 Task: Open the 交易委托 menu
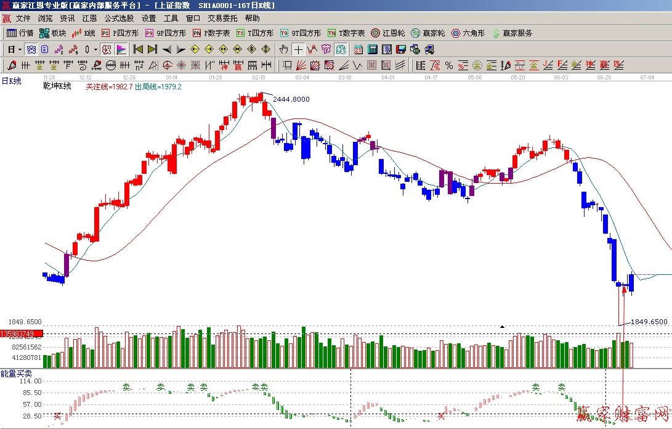pyautogui.click(x=222, y=18)
